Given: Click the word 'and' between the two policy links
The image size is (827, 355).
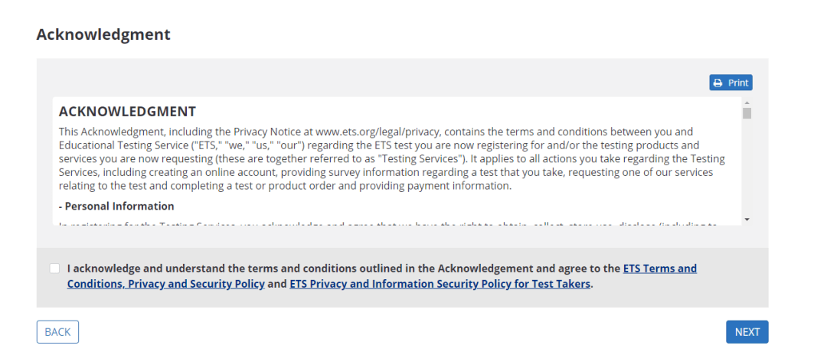Looking at the screenshot, I should [277, 284].
